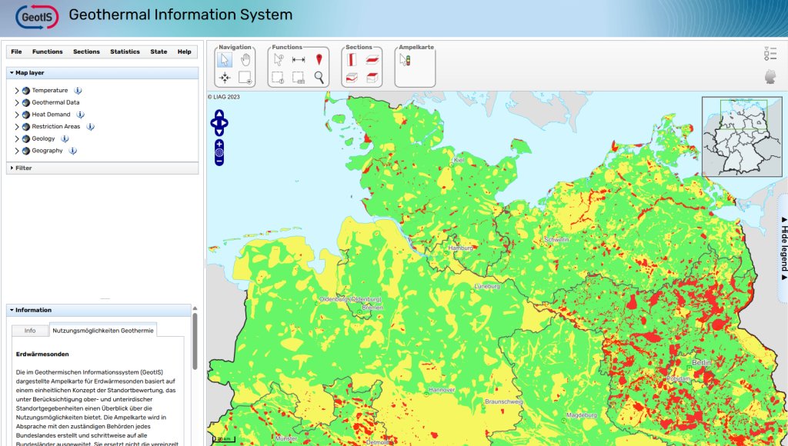This screenshot has height=446, width=788.
Task: Click the plus on the zoom slider
Action: tap(221, 144)
